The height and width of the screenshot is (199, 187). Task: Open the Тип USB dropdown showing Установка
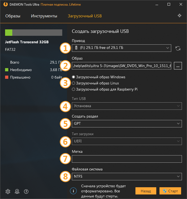[127, 106]
